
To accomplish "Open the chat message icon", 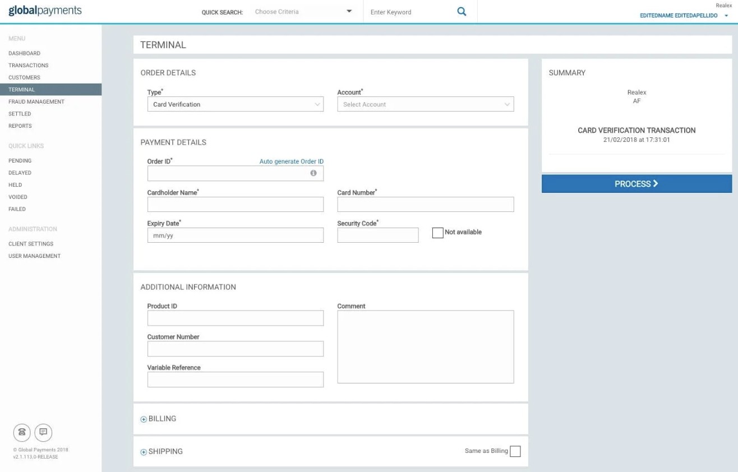I will (43, 432).
